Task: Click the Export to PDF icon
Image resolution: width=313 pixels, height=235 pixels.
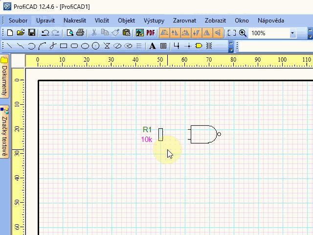Action: (x=151, y=33)
